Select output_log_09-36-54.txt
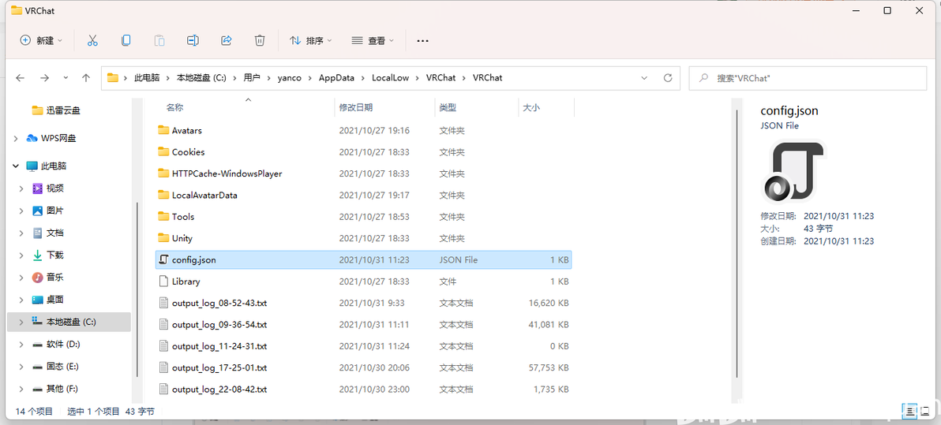The height and width of the screenshot is (425, 941). (x=363, y=324)
